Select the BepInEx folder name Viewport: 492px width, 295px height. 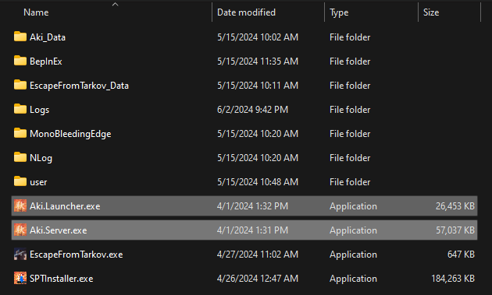(46, 61)
